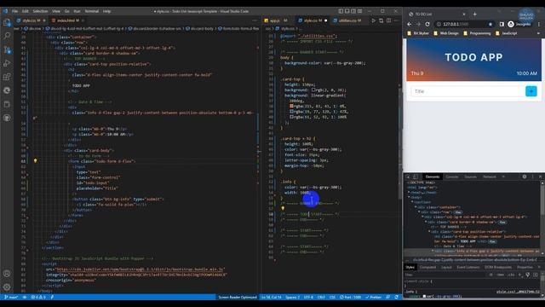Toggle the .cls class editor in Styles
Screen dimensions: 545x307
(511, 275)
